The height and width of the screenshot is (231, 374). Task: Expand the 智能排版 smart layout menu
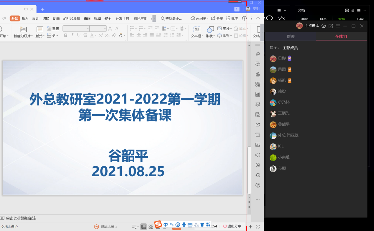coord(106,227)
